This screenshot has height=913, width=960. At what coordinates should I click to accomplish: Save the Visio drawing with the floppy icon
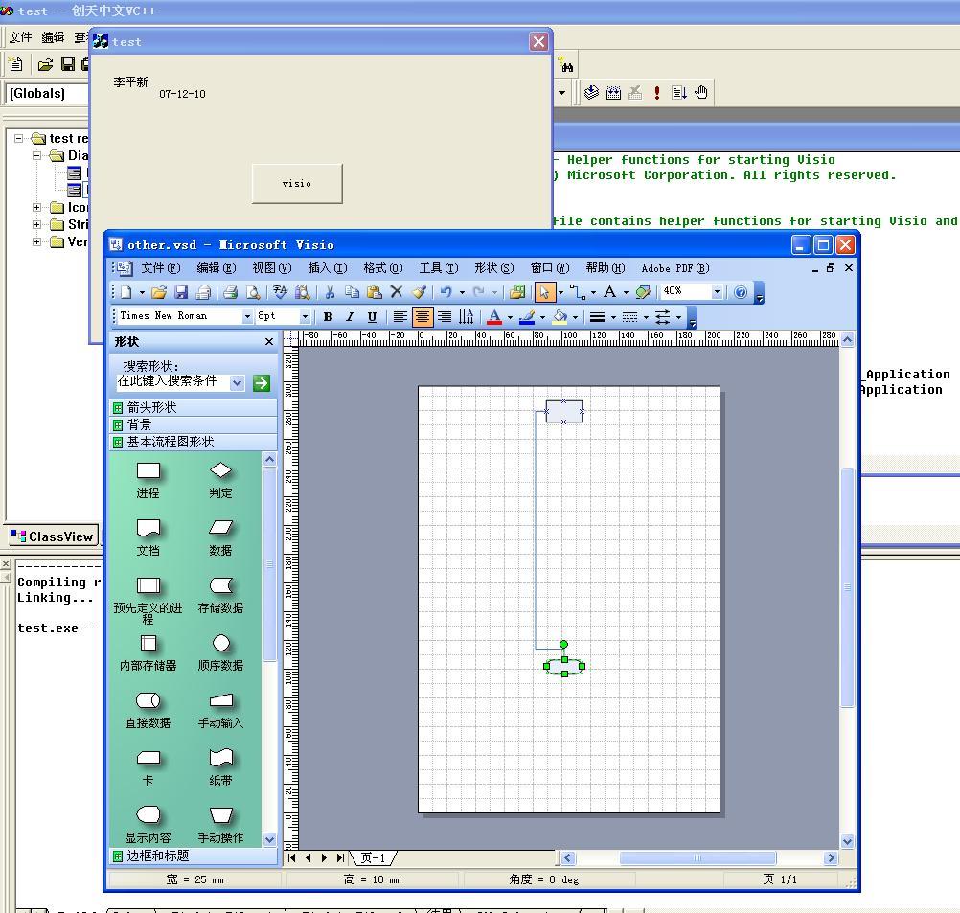click(x=181, y=293)
